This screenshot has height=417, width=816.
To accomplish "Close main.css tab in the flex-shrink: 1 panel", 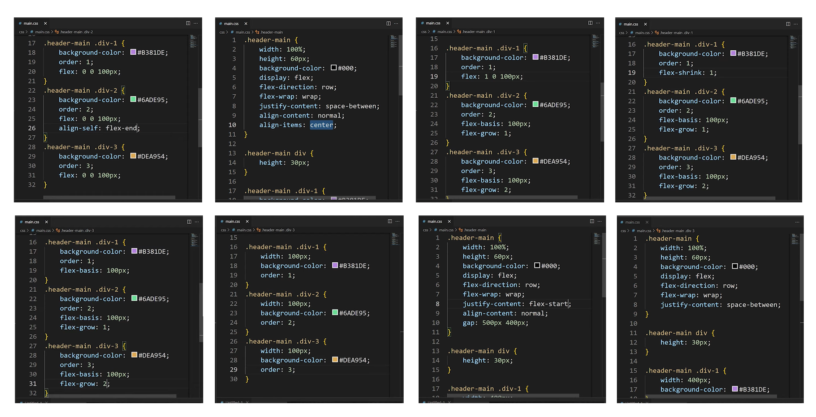I will (x=645, y=24).
